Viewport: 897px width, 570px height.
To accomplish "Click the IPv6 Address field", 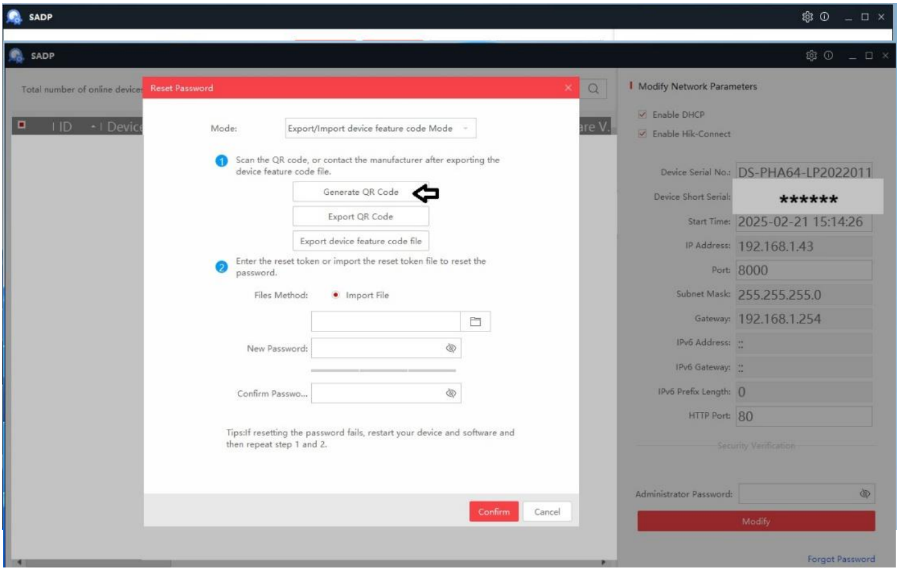I will [804, 344].
